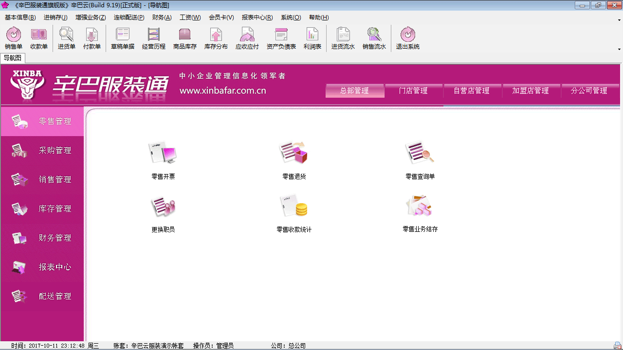The width and height of the screenshot is (623, 350).
Task: Click the application star icon in title bar
Action: pos(5,5)
